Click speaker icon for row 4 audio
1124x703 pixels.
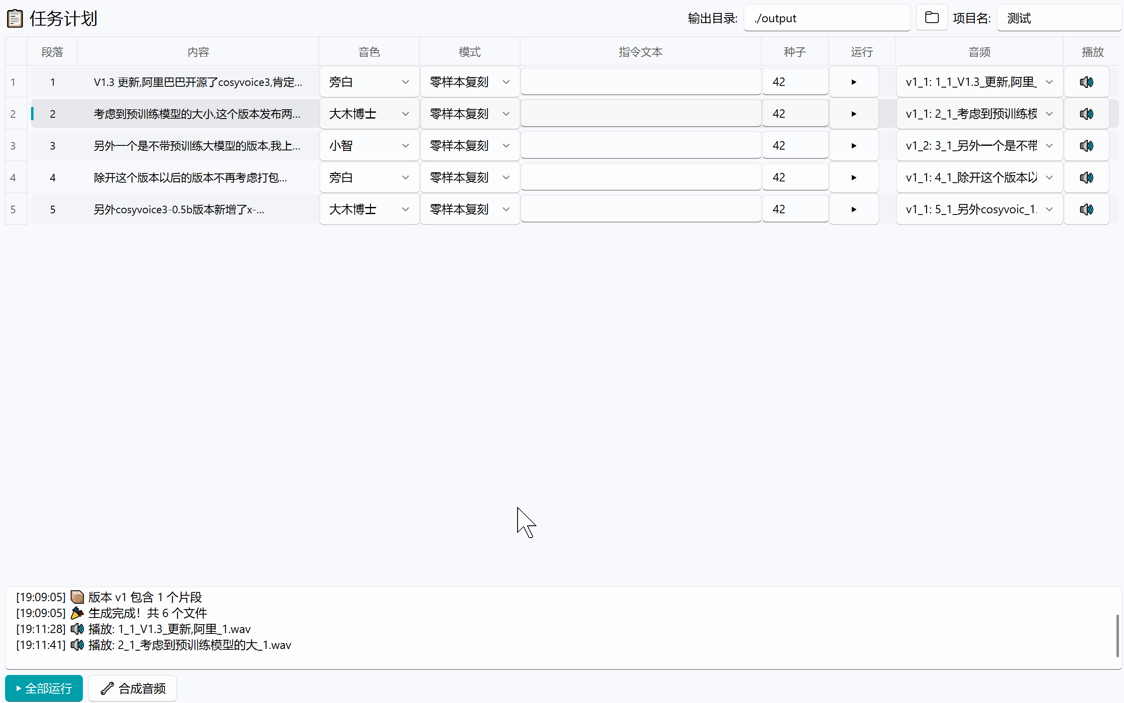coord(1086,178)
